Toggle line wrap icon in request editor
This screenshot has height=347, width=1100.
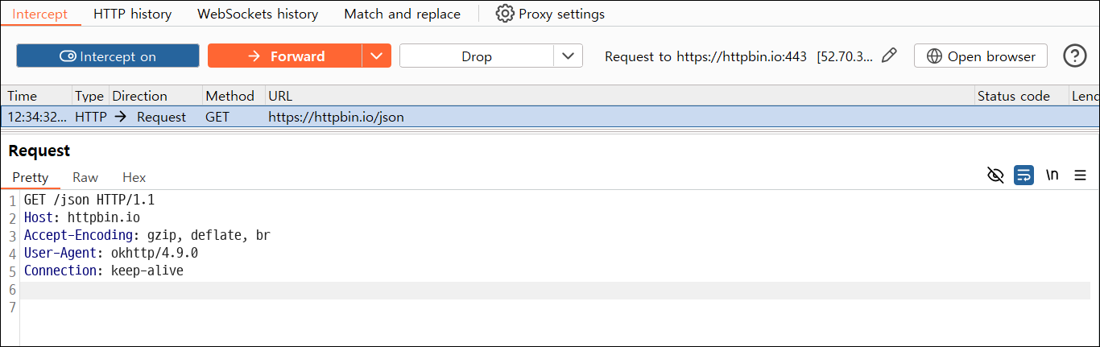click(x=1023, y=175)
